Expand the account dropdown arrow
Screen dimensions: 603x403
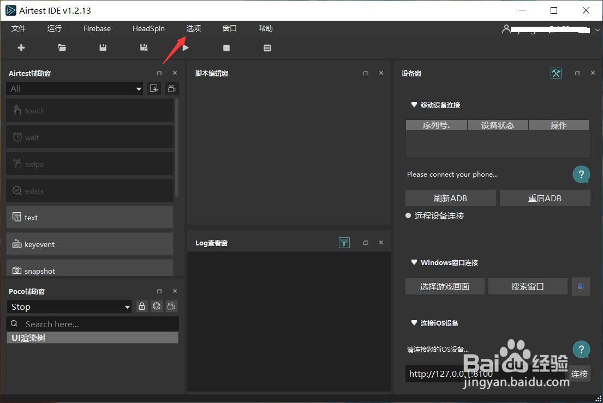click(x=597, y=29)
